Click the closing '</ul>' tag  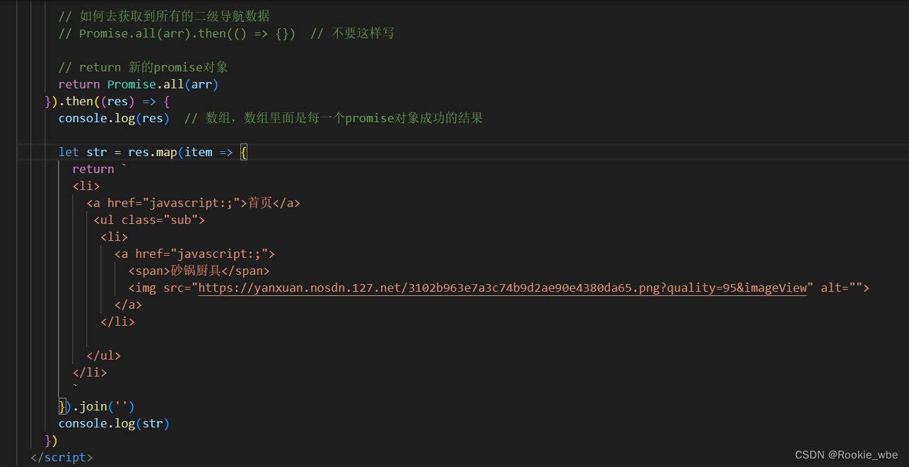coord(104,355)
